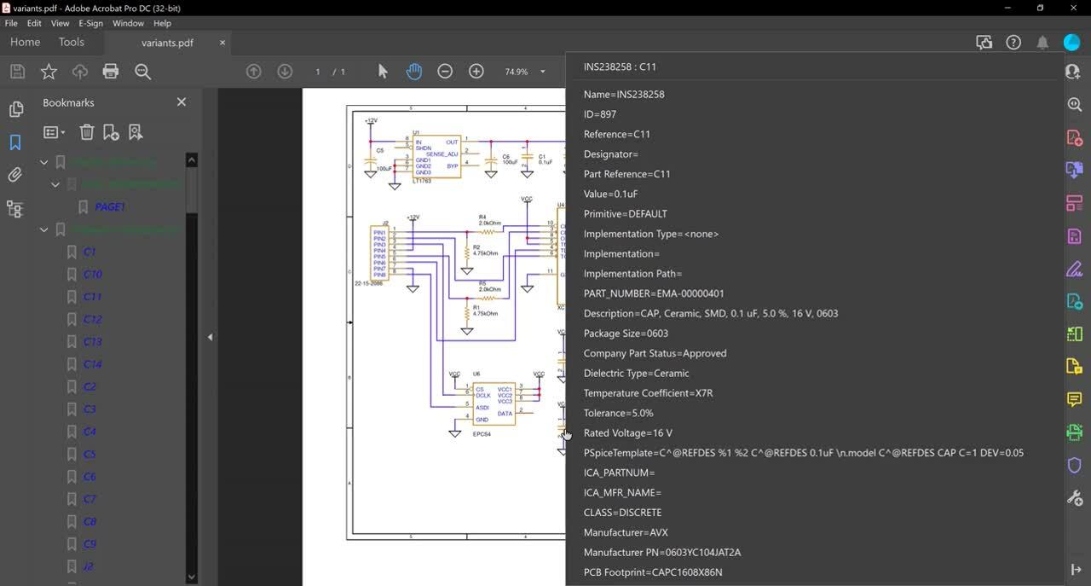This screenshot has height=586, width=1091.
Task: Save the PDF using the Save icon
Action: click(x=16, y=71)
